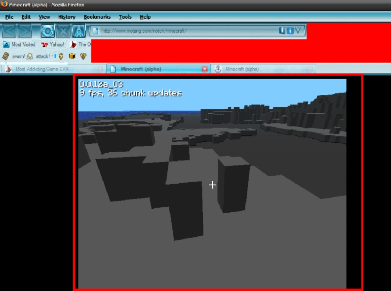Open the File menu
The image size is (391, 291).
tap(9, 17)
